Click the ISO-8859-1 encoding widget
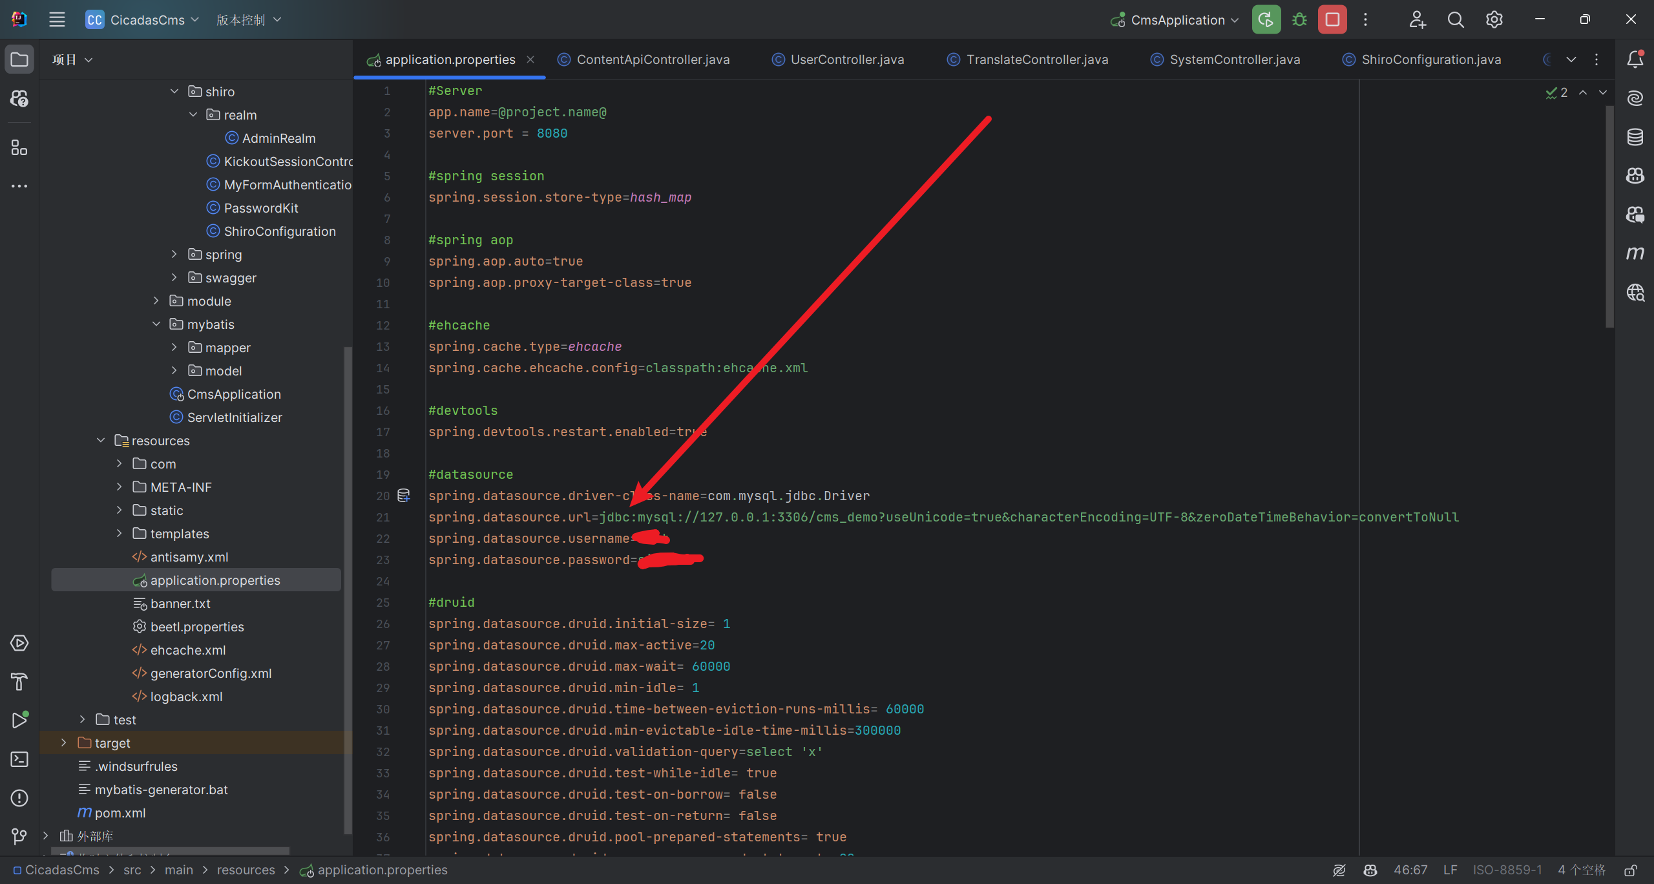The height and width of the screenshot is (884, 1654). click(x=1507, y=870)
